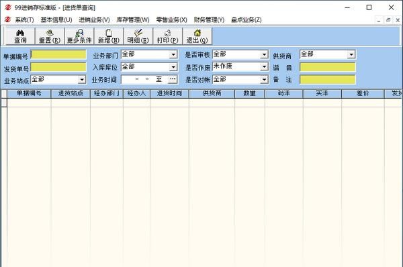403x267 pixels.
Task: Focus the 单据编号 input field
Action: tap(58, 54)
